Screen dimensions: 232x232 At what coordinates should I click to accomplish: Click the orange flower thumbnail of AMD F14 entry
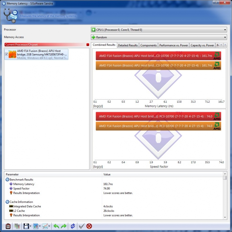(12, 54)
